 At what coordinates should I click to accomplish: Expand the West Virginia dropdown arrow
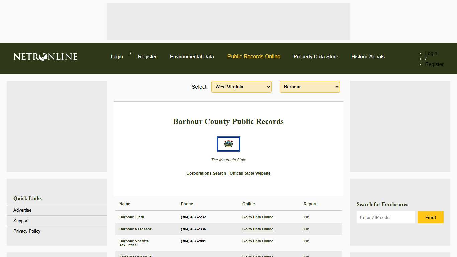(268, 87)
